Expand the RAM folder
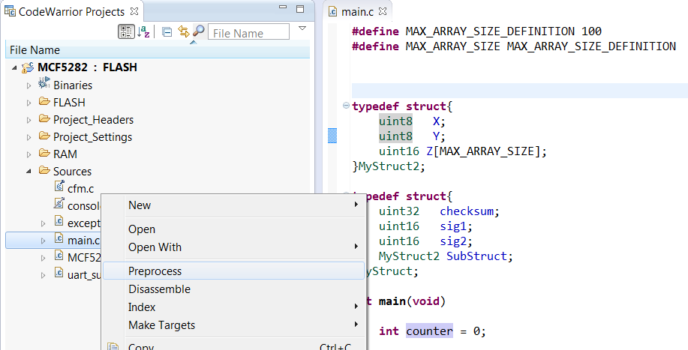688x350 pixels. [29, 154]
